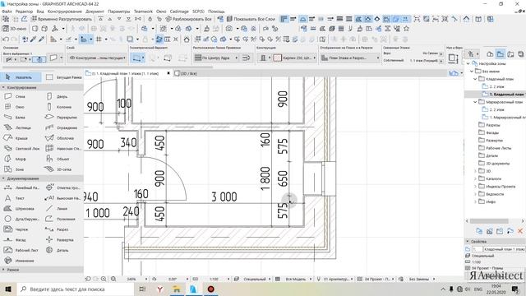Toggle the highlighted trace reference icon
This screenshot has height=296, width=526.
click(159, 39)
